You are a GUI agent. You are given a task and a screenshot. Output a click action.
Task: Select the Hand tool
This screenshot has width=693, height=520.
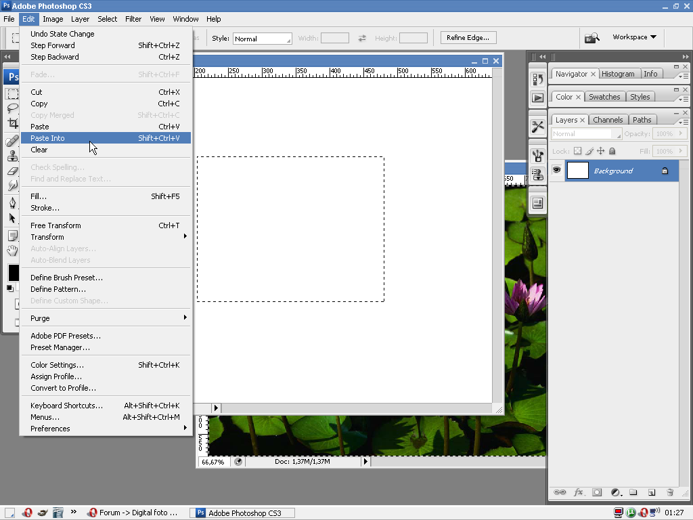pyautogui.click(x=12, y=251)
